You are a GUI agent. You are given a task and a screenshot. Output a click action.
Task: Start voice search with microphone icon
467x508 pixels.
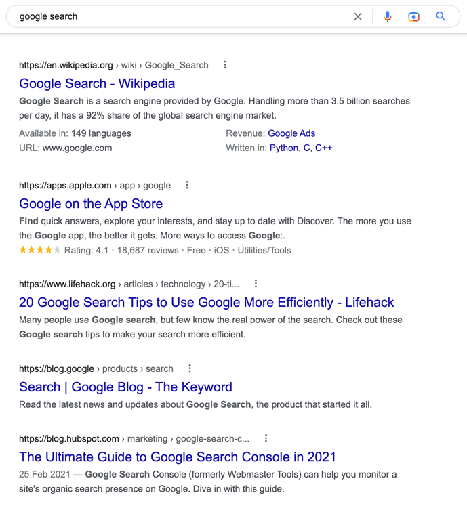click(387, 16)
